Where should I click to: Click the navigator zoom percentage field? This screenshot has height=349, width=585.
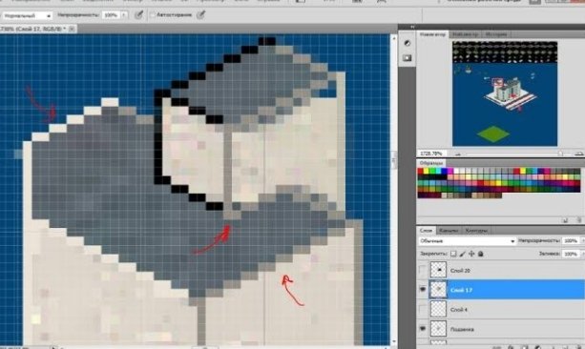tap(431, 154)
